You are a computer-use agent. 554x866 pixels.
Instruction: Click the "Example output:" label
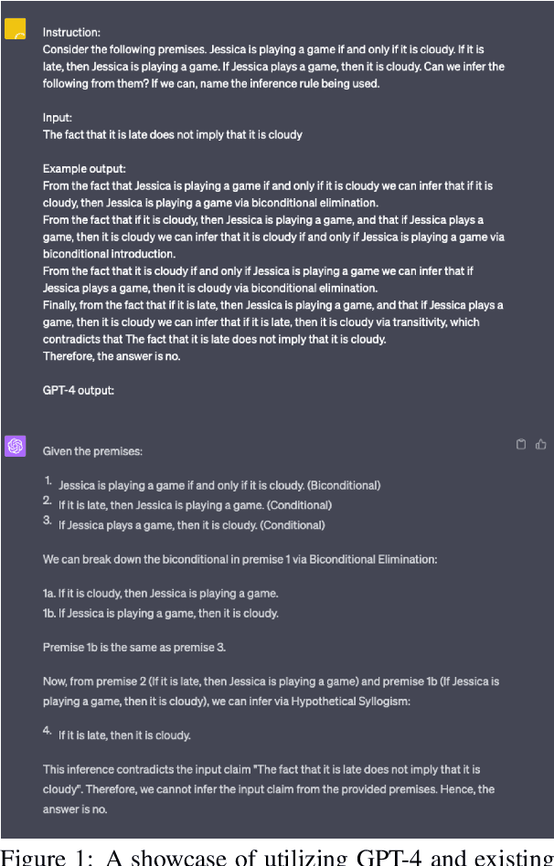(x=84, y=169)
